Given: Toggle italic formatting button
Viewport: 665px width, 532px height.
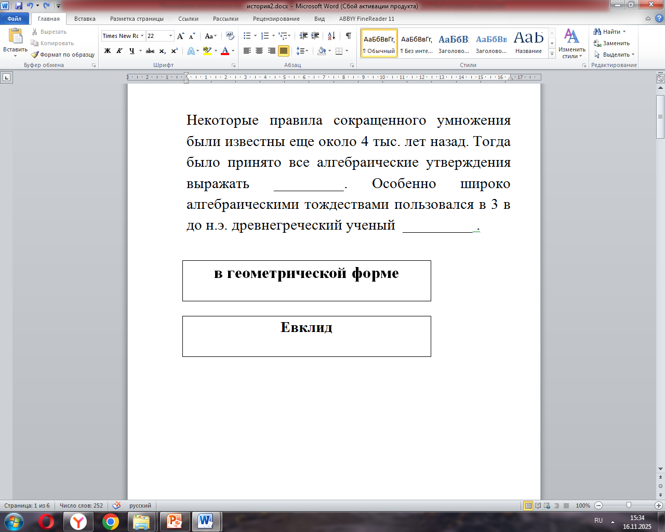Looking at the screenshot, I should [x=119, y=51].
